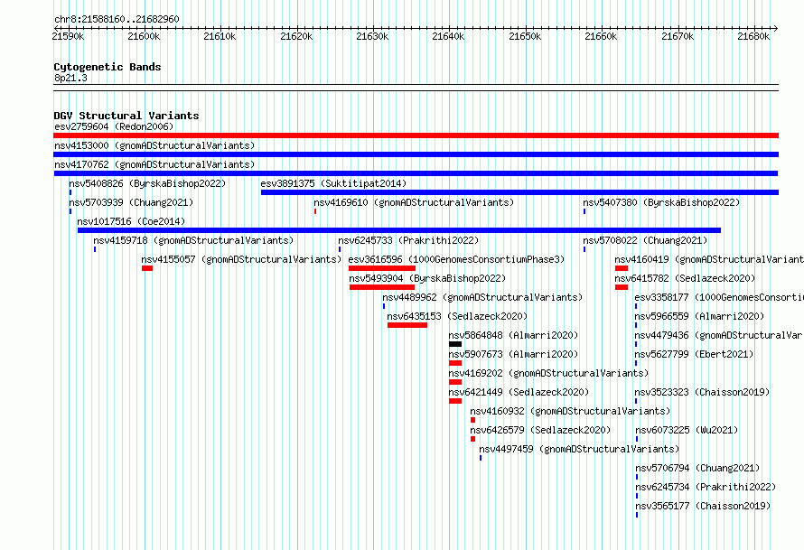Image resolution: width=804 pixels, height=550 pixels.
Task: Click the 21660k ruler tick label
Action: pyautogui.click(x=601, y=36)
